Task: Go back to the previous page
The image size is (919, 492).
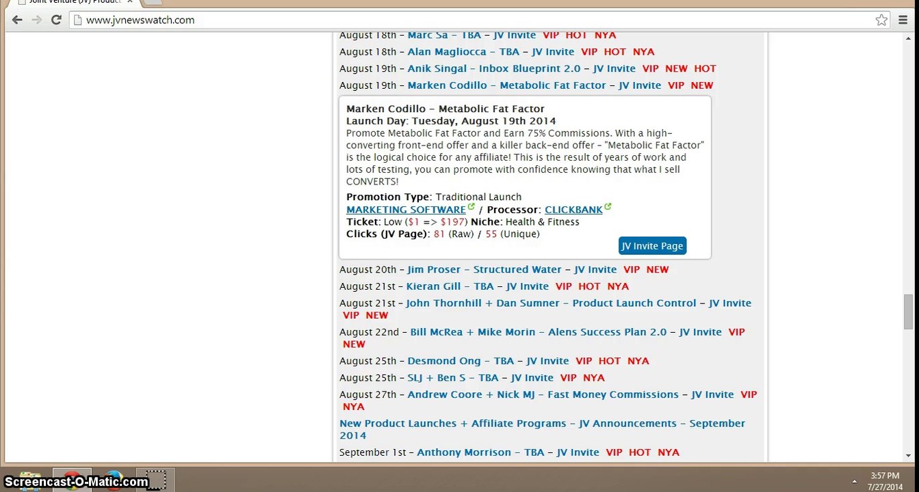Action: pyautogui.click(x=17, y=20)
